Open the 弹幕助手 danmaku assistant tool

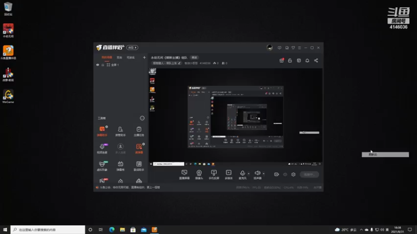tap(102, 131)
